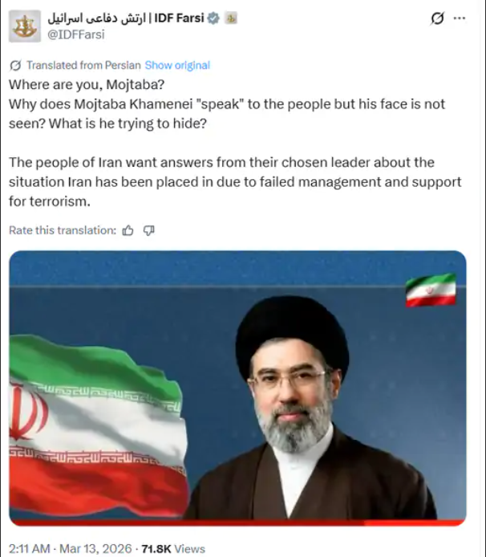Click the 'Where are you, Mojtaba?' text
This screenshot has width=486, height=557.
[x=87, y=85]
